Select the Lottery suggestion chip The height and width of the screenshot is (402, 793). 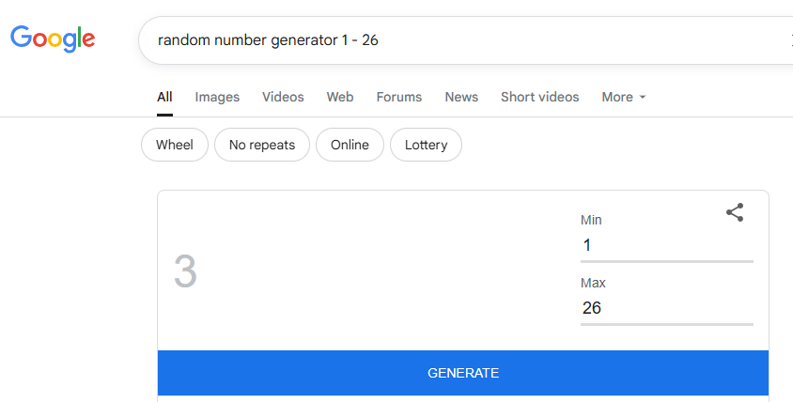(x=426, y=145)
